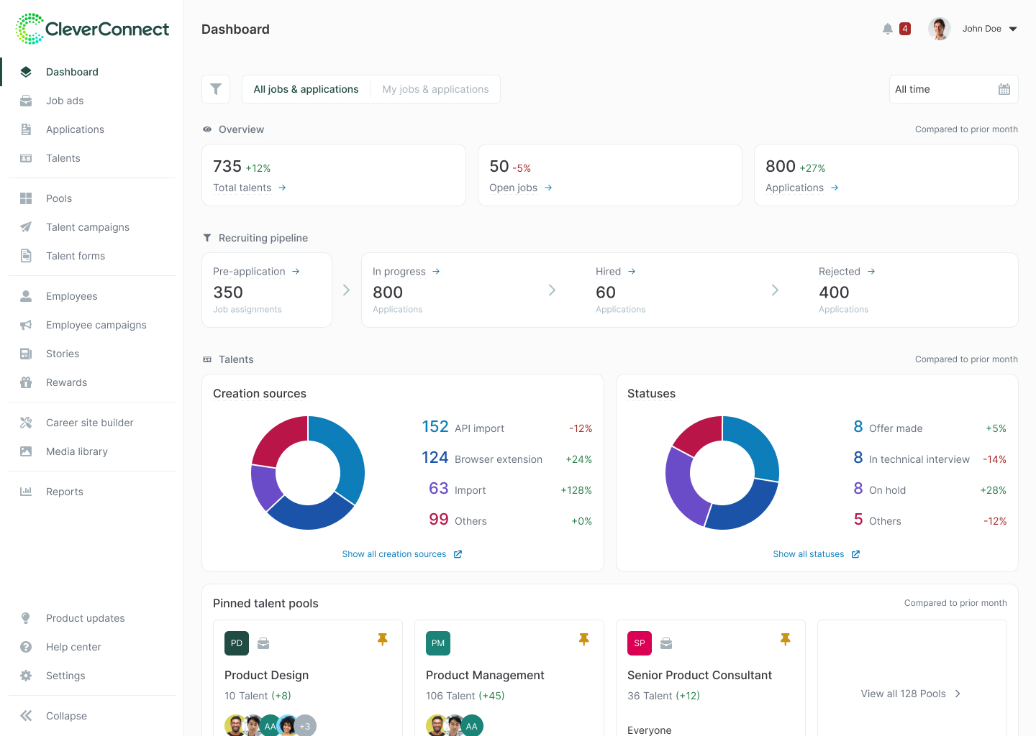The height and width of the screenshot is (736, 1036).
Task: Open the Media library section
Action: [76, 451]
